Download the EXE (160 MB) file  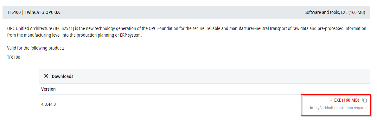(x=347, y=100)
